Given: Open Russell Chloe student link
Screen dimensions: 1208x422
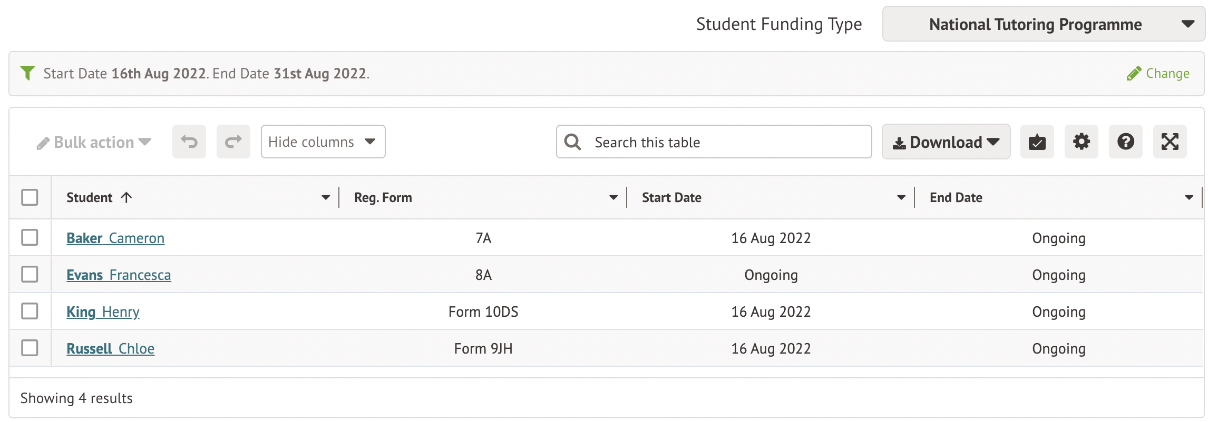Looking at the screenshot, I should 110,348.
